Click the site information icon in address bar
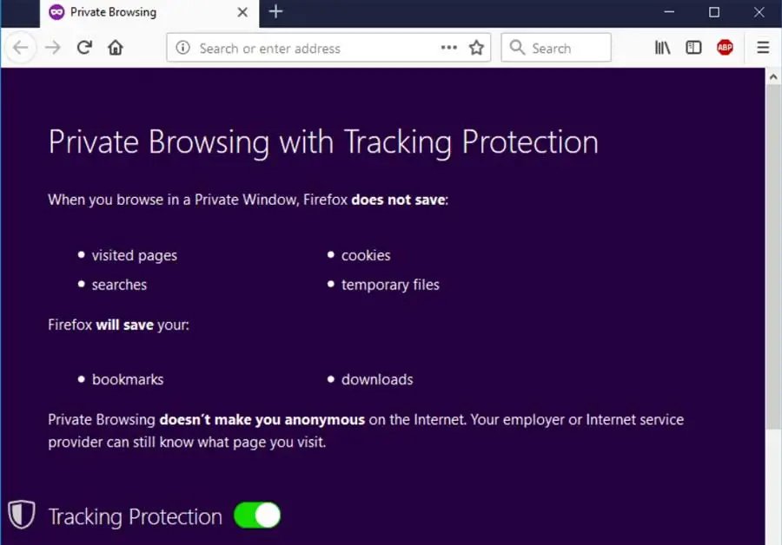 click(x=182, y=48)
